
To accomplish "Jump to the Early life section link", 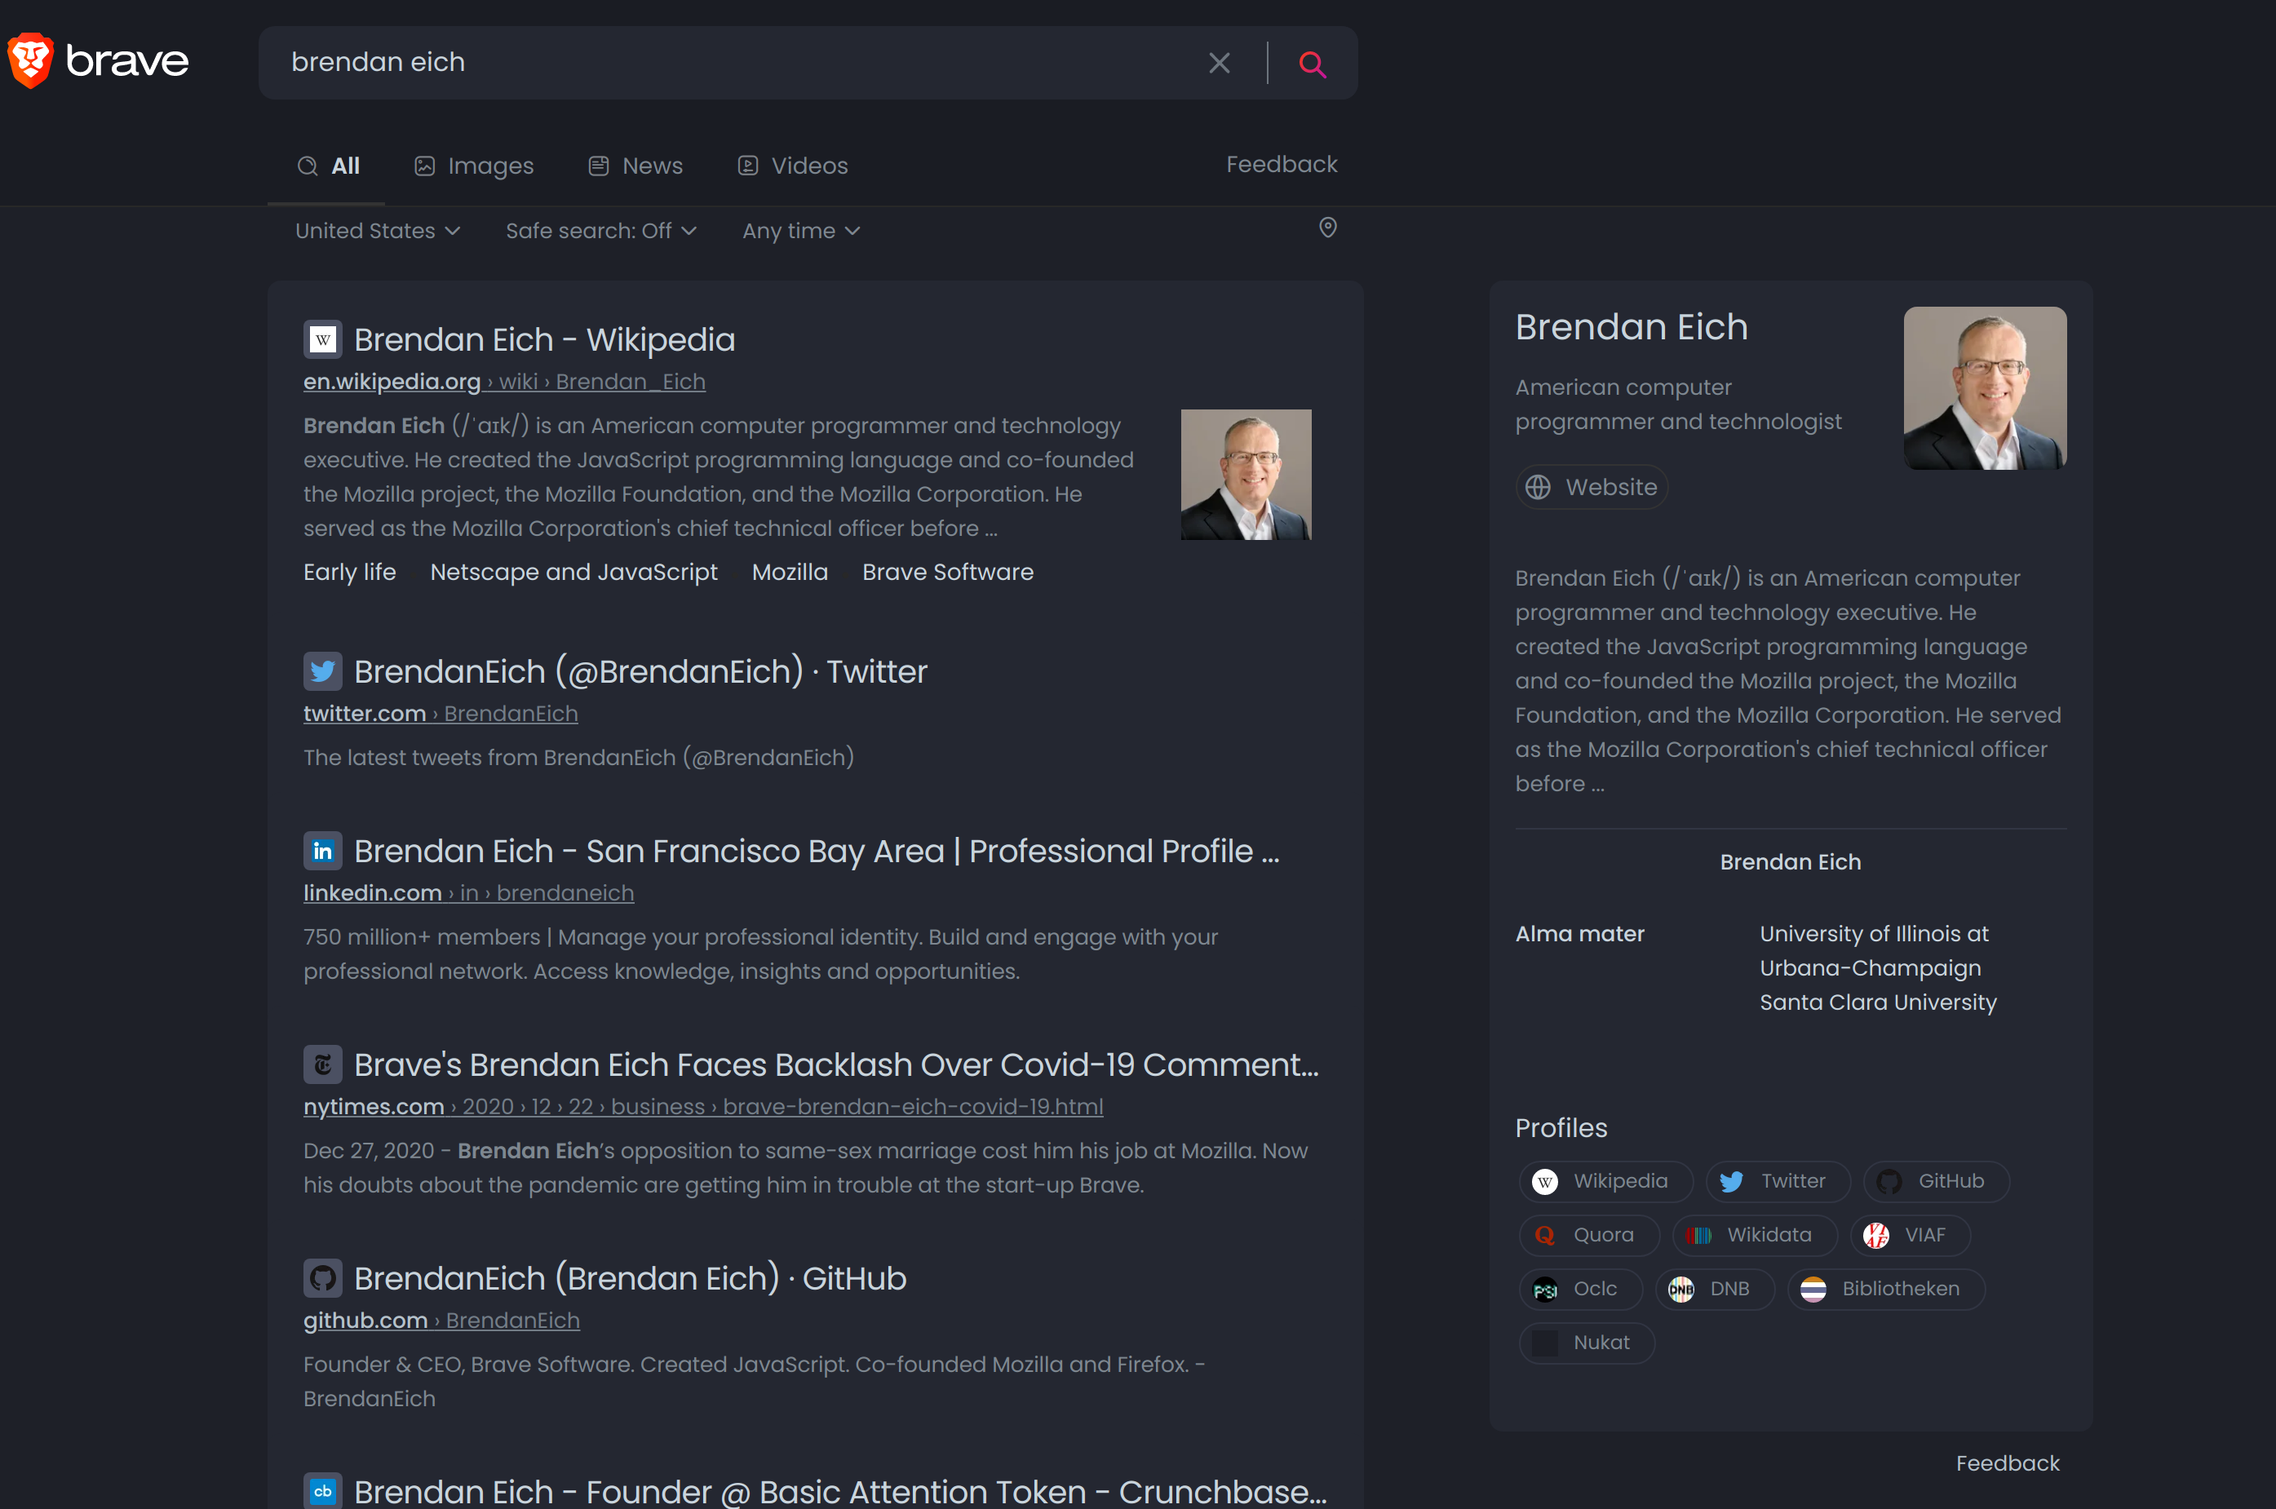I will coord(349,573).
